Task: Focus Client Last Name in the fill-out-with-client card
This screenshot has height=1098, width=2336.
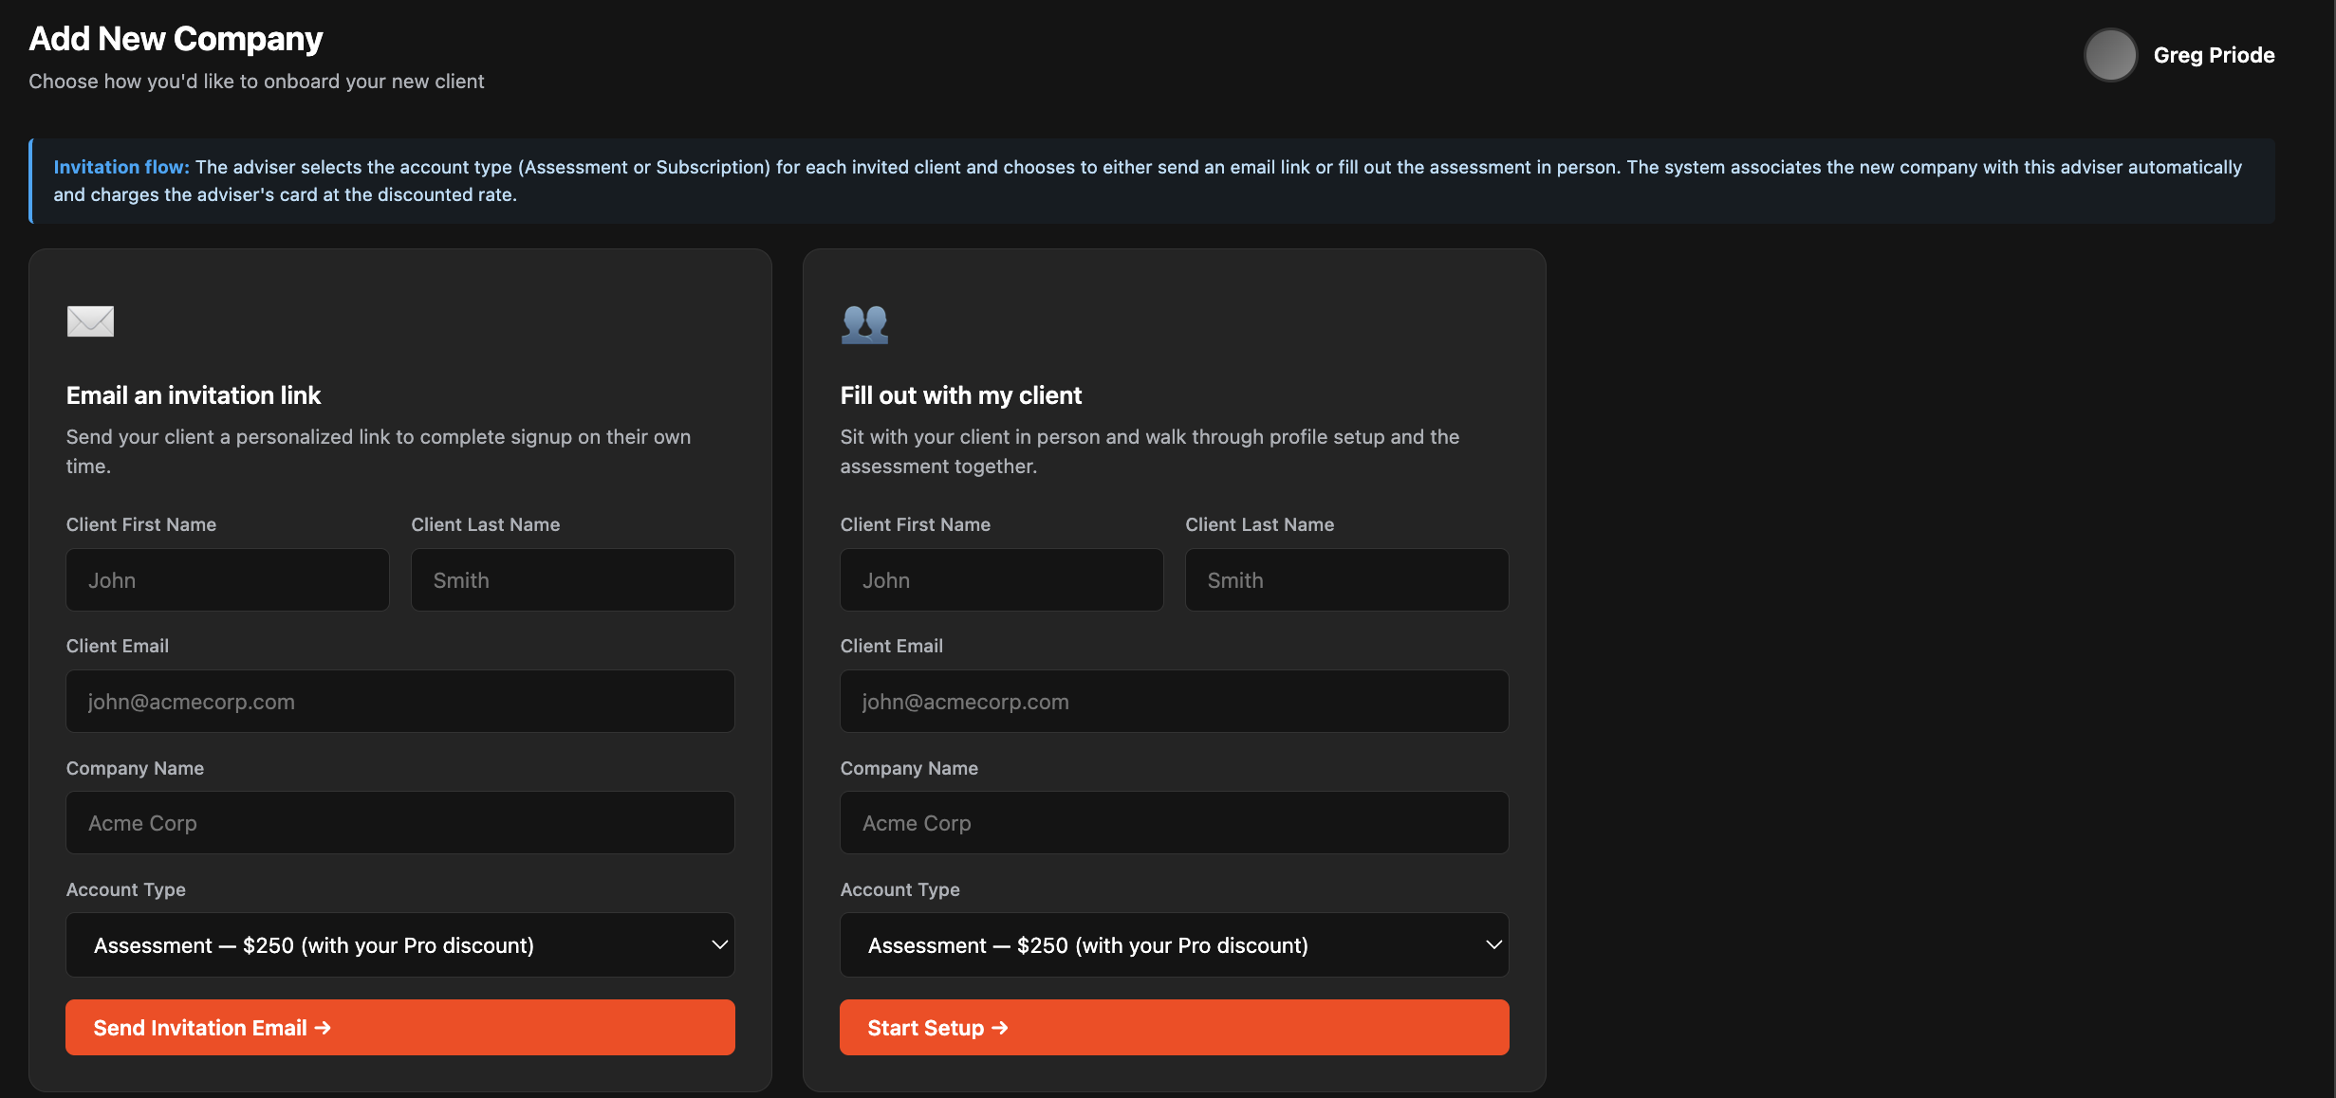Action: point(1347,580)
